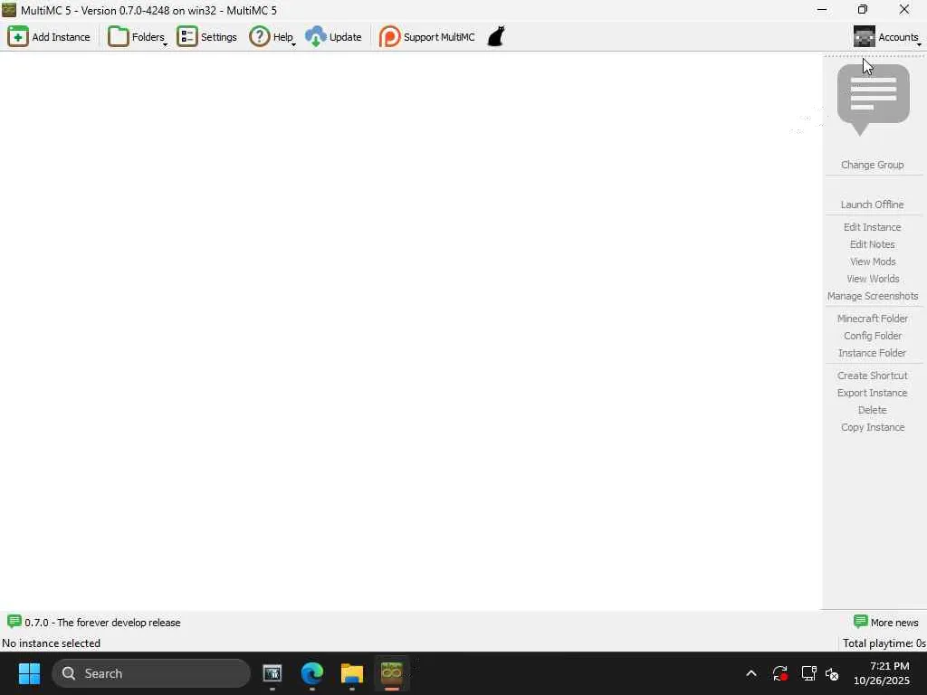Screen dimensions: 927x695
Task: Open the Windows Start menu
Action: click(x=29, y=673)
